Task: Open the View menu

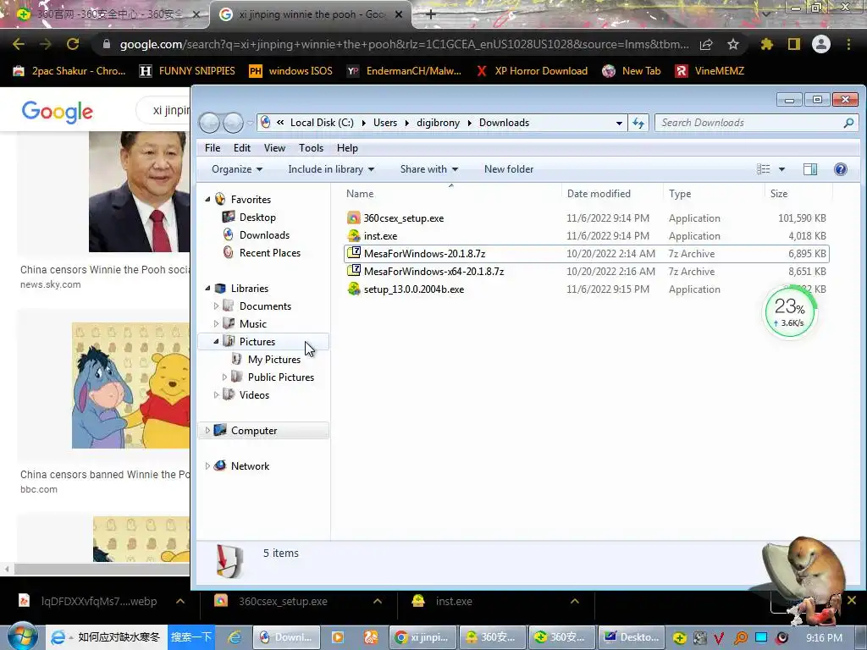Action: coord(274,147)
